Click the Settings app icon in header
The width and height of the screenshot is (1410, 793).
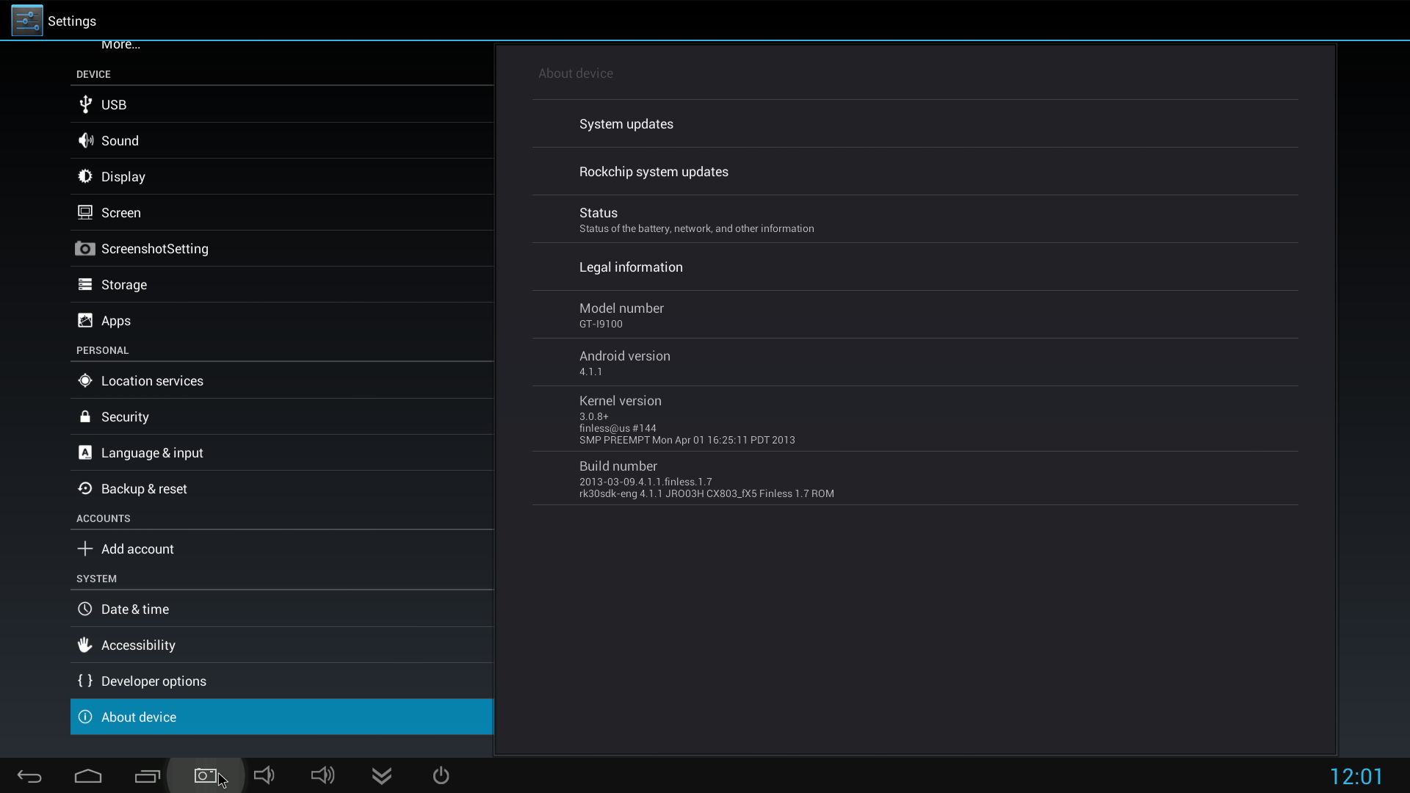click(x=27, y=21)
